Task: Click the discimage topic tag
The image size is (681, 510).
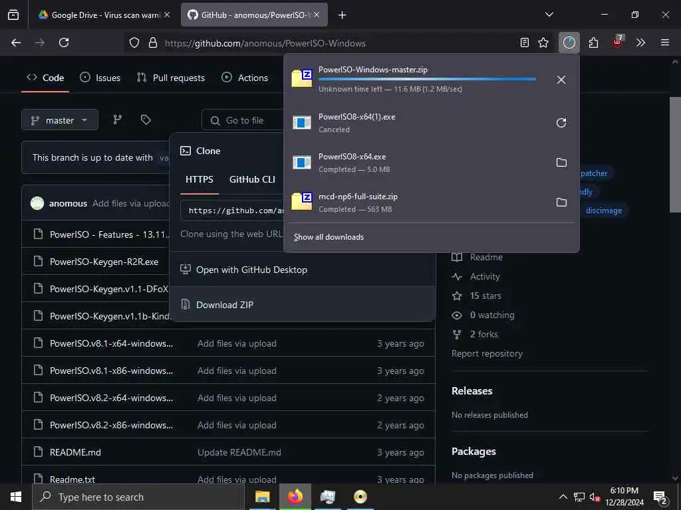Action: pos(604,211)
